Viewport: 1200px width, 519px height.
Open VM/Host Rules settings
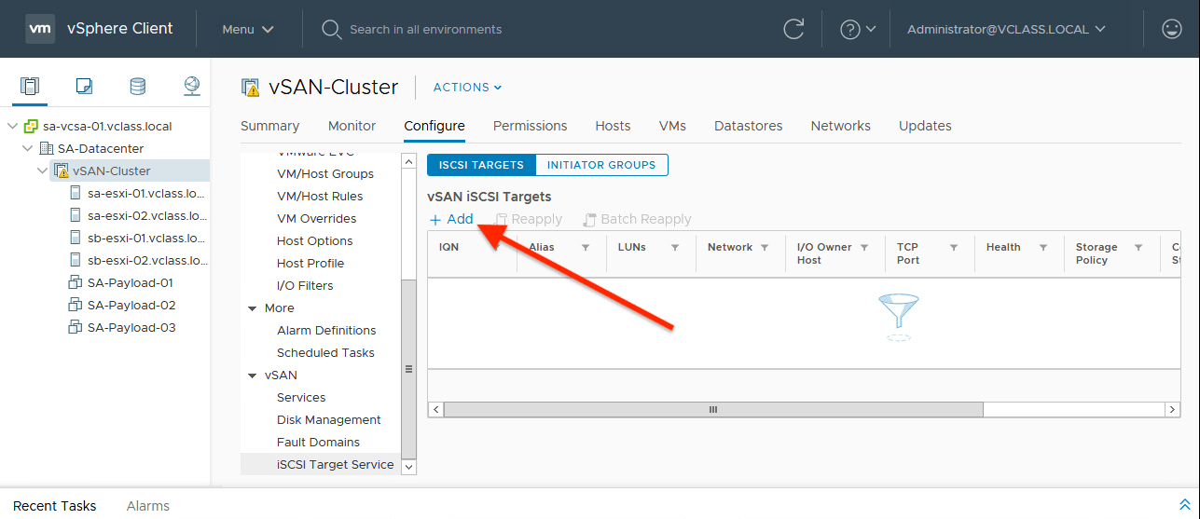pyautogui.click(x=320, y=197)
